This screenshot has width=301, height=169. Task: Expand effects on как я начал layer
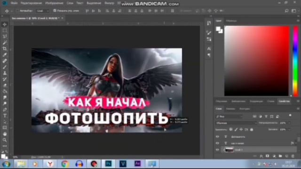pyautogui.click(x=296, y=143)
